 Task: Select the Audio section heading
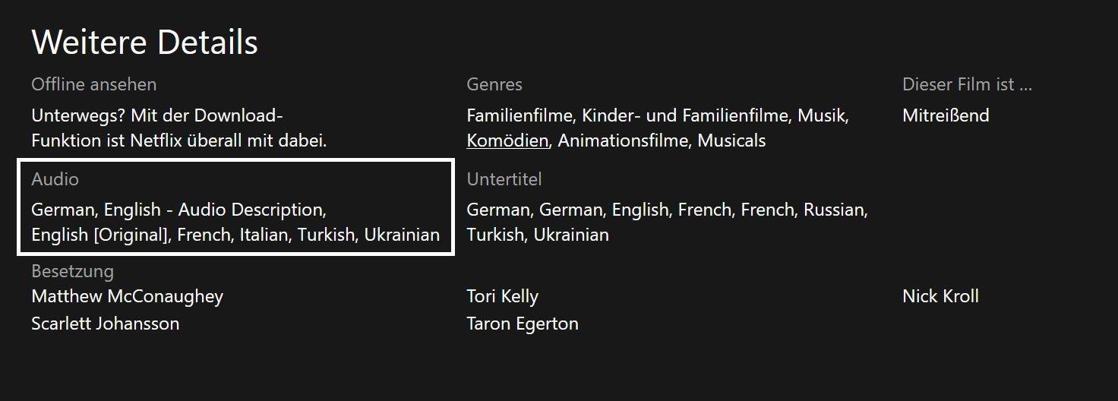coord(55,179)
